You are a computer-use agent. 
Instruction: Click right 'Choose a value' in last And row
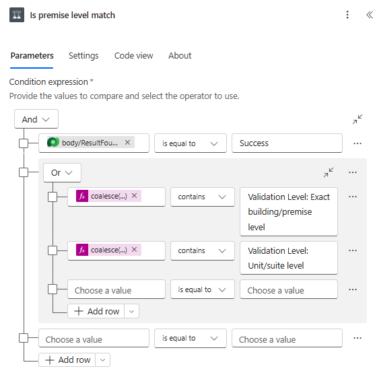pyautogui.click(x=287, y=338)
